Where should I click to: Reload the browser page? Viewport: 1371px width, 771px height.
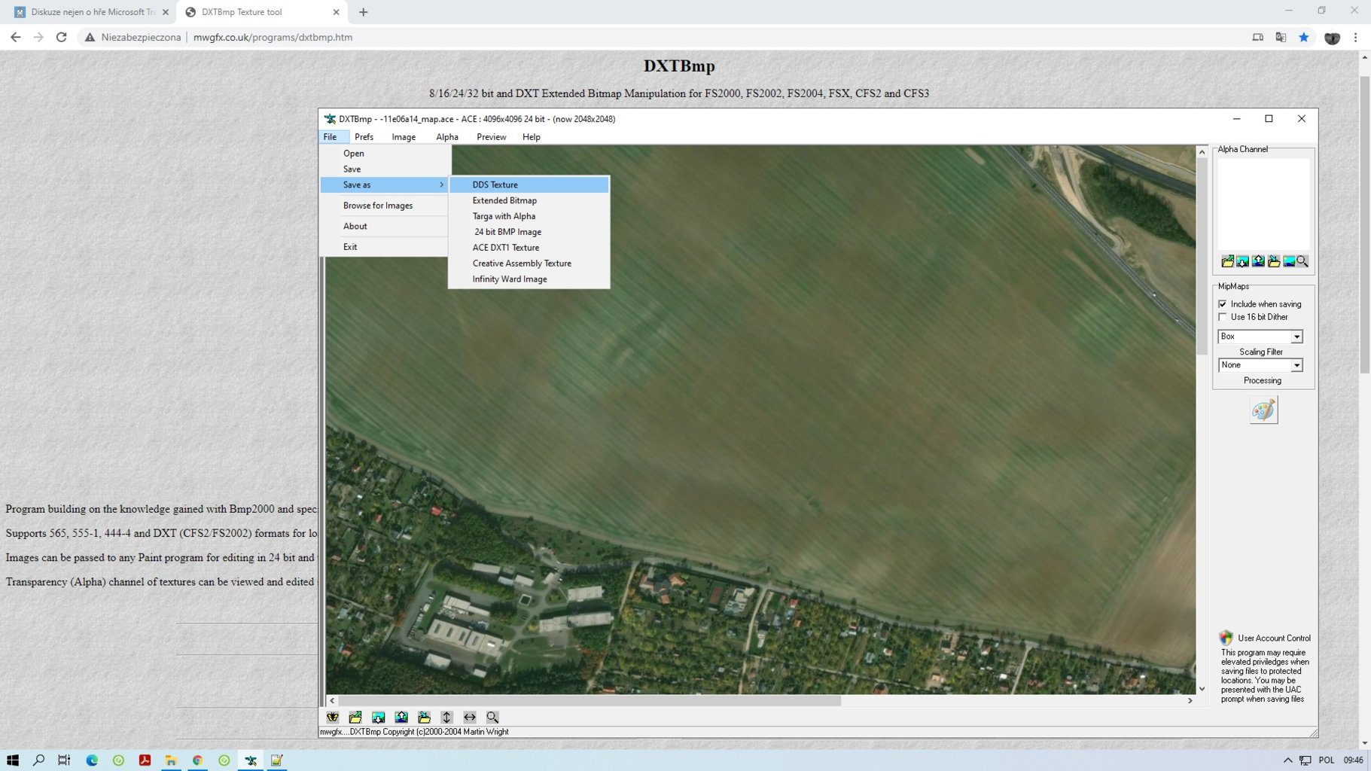62,37
